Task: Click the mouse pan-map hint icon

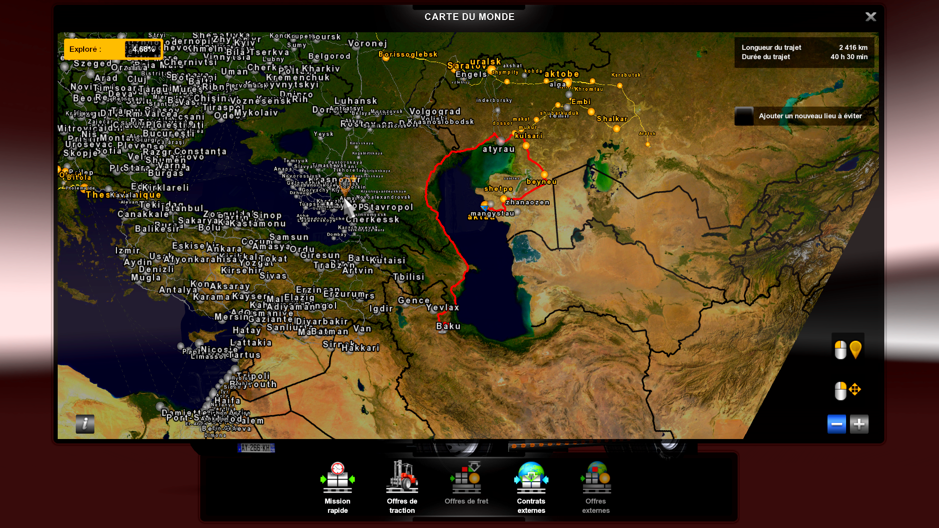Action: pyautogui.click(x=848, y=391)
